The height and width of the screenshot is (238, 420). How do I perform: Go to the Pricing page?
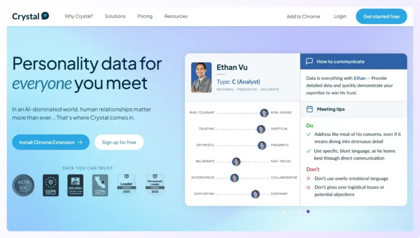pos(145,16)
